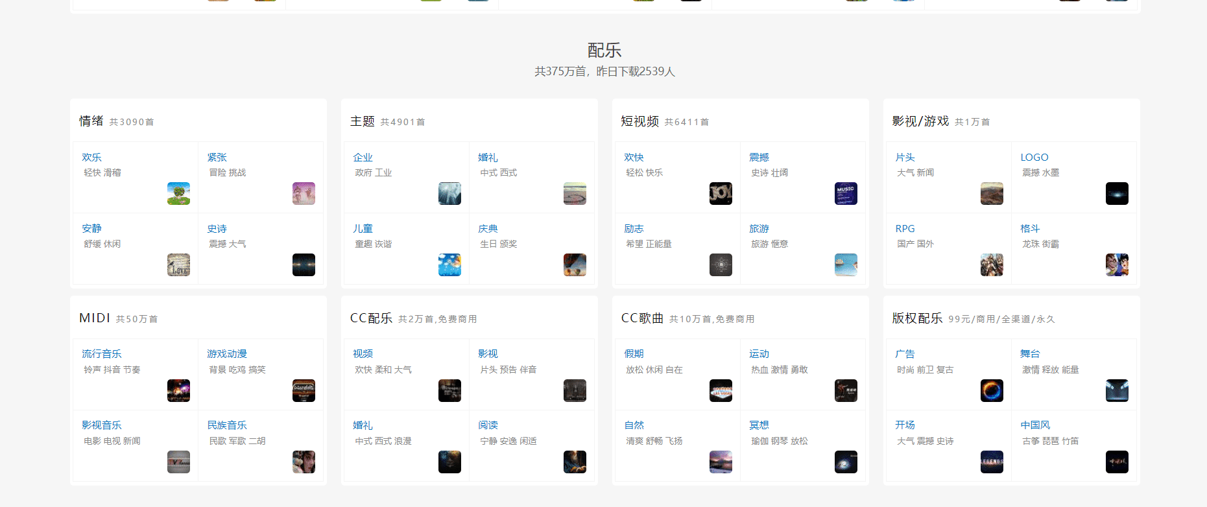Open the 运动 category link
1207x507 pixels.
[759, 353]
